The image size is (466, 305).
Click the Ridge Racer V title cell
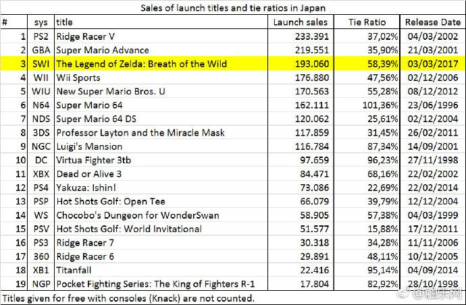pyautogui.click(x=161, y=36)
